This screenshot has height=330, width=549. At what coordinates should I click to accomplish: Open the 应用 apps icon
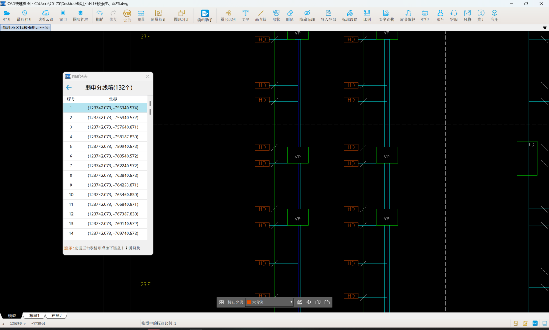[494, 16]
